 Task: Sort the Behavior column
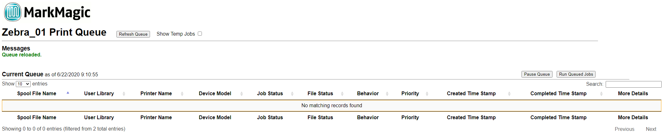click(x=368, y=94)
